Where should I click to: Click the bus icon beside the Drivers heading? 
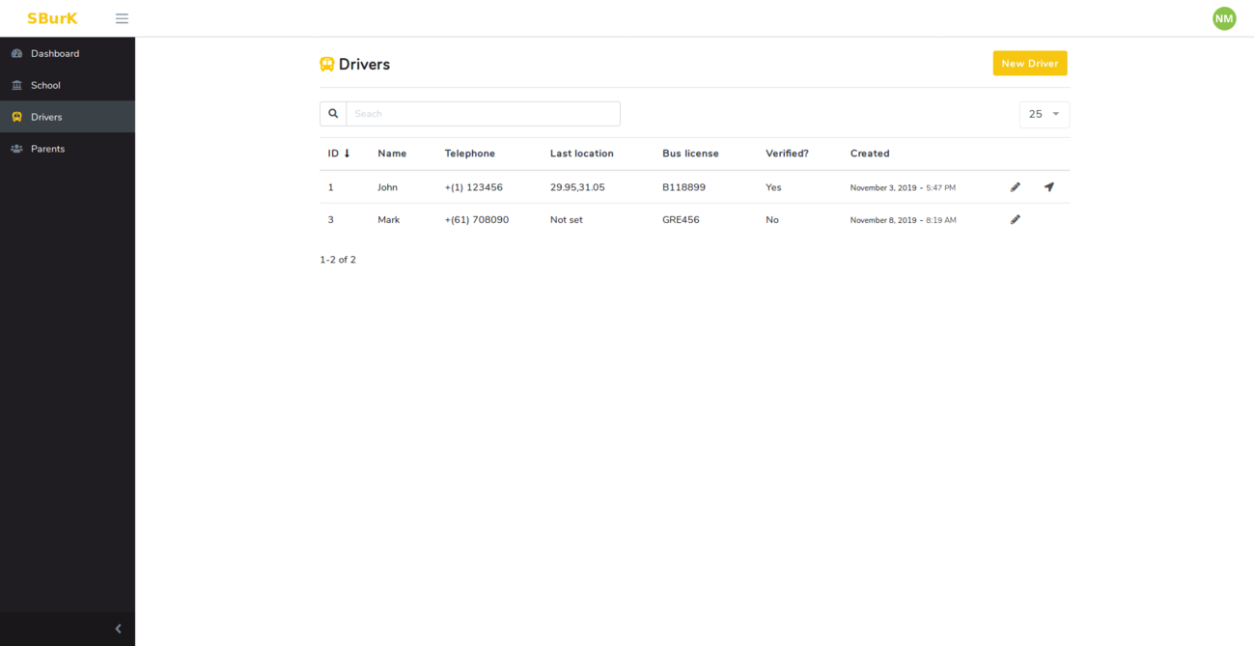coord(327,64)
